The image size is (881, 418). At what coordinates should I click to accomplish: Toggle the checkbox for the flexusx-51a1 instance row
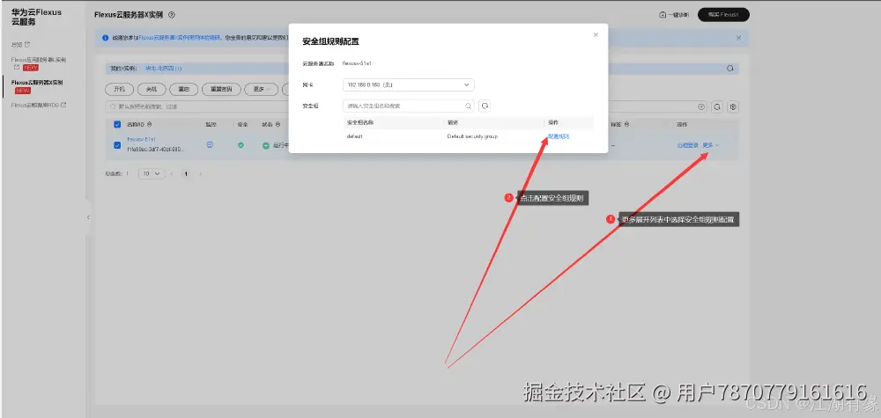pyautogui.click(x=117, y=144)
